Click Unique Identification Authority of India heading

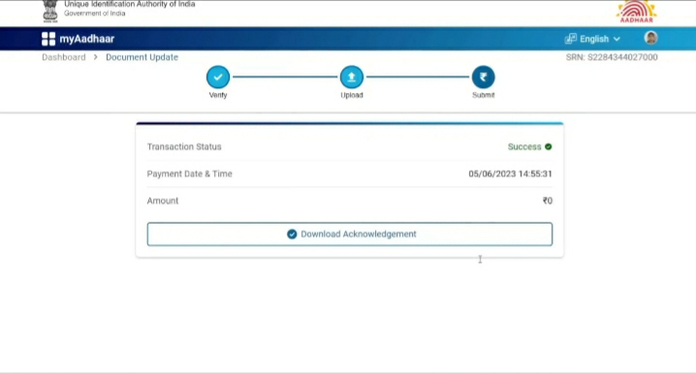(130, 4)
